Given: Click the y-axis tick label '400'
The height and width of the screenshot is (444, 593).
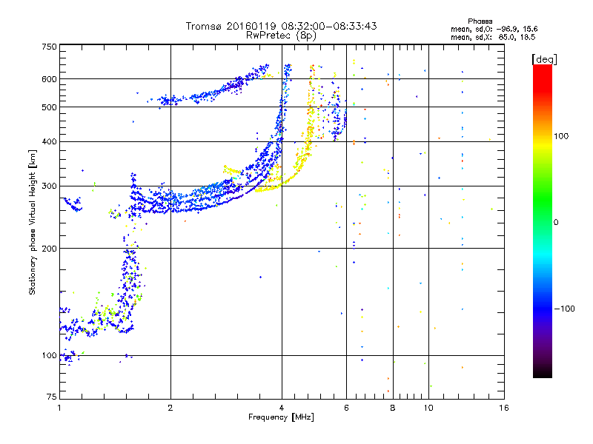Looking at the screenshot, I should click(x=50, y=142).
